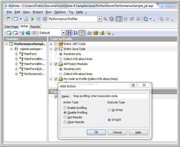This screenshot has height=147, width=180.
Task: Collapse the <global package> node
Action: (x=12, y=49)
